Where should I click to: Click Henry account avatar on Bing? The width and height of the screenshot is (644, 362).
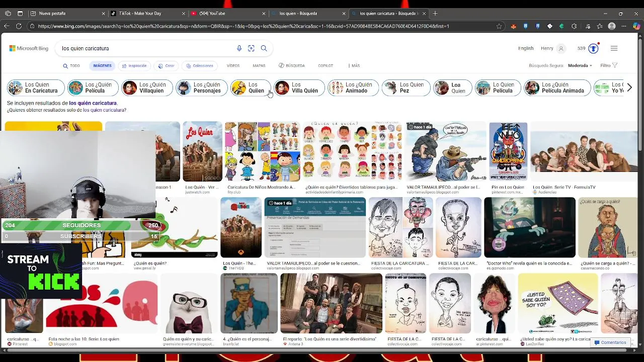click(x=561, y=48)
